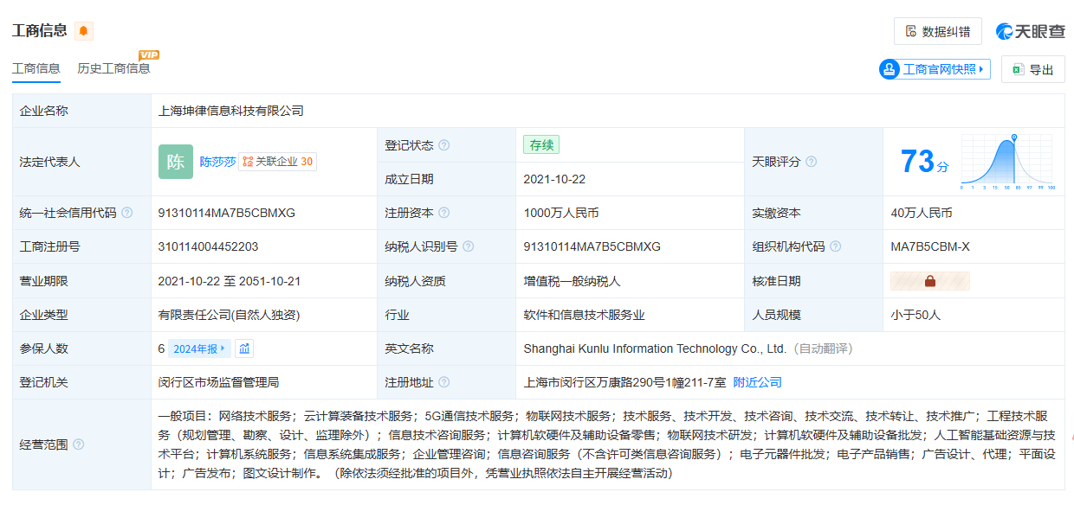Open the 附近公司 nearby companies link
Screen dimensions: 1074x505
(x=757, y=382)
